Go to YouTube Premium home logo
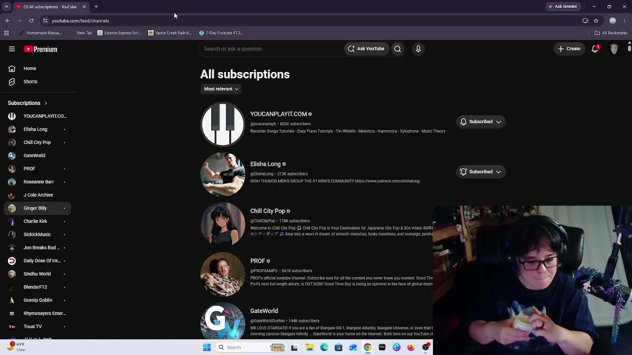 point(40,49)
